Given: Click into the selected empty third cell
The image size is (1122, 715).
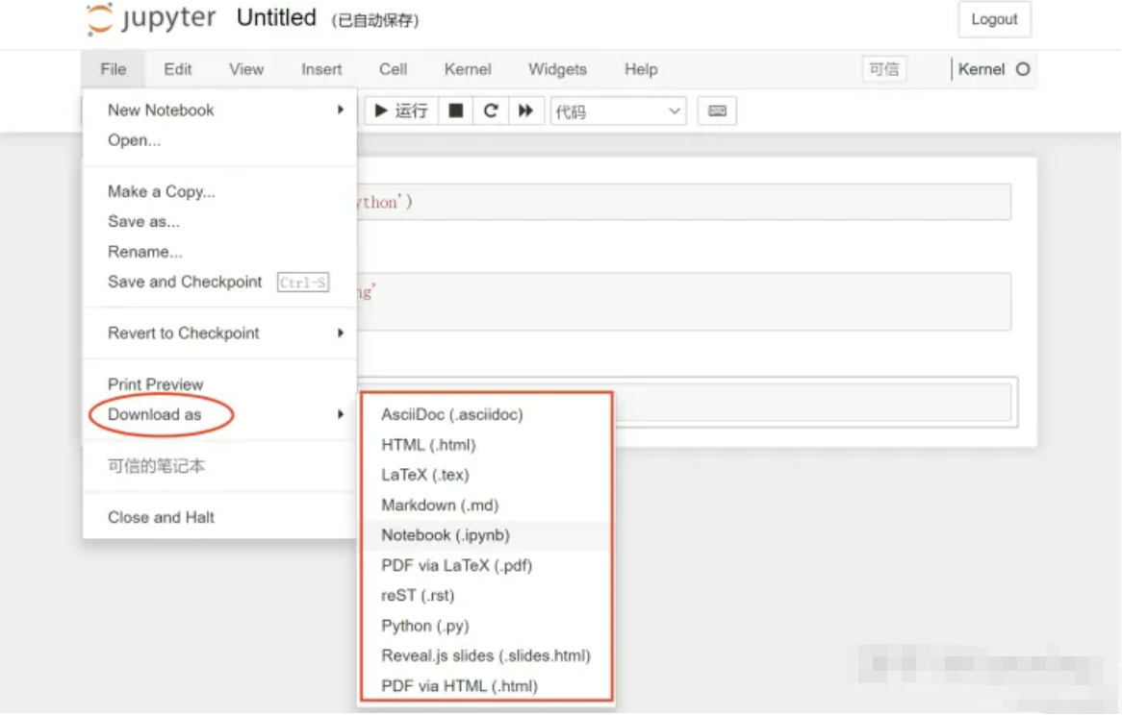Looking at the screenshot, I should [x=812, y=402].
